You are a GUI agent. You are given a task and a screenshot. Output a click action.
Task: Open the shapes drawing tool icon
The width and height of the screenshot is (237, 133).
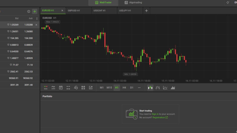(76, 88)
